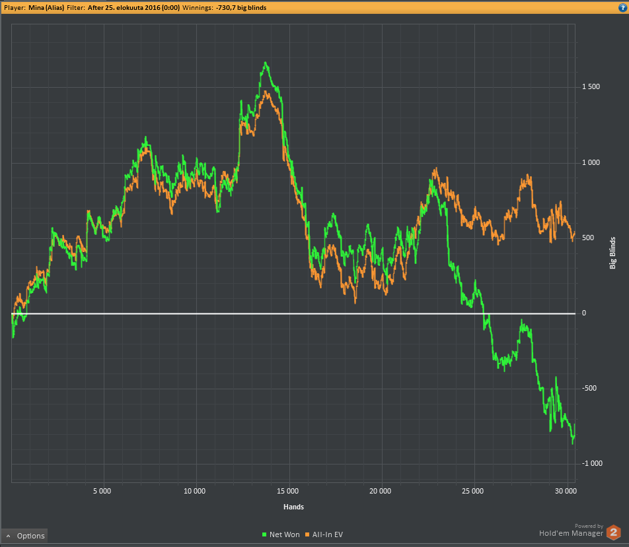Open the blue help question mark icon
The width and height of the screenshot is (629, 547).
click(x=623, y=8)
